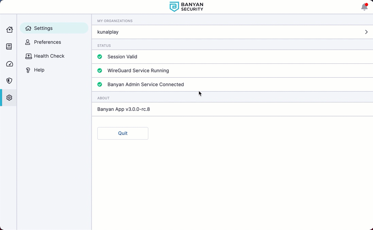Select the shield security icon
This screenshot has height=230, width=373.
coord(9,81)
